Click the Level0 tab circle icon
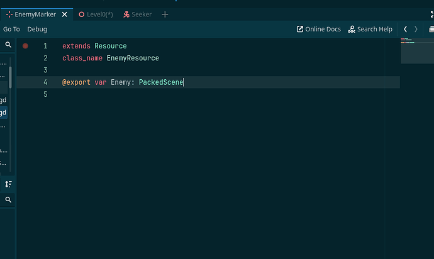The width and height of the screenshot is (434, 259). click(81, 14)
